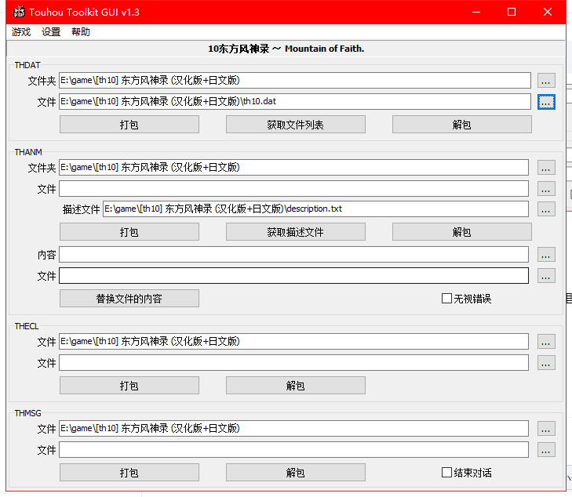Browse for THANM 文件 file
572x497 pixels.
click(x=546, y=189)
